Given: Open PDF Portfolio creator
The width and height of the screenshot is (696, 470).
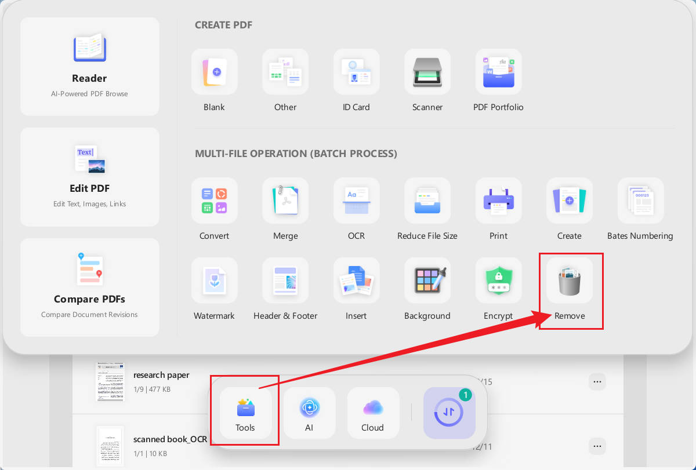Looking at the screenshot, I should tap(498, 72).
